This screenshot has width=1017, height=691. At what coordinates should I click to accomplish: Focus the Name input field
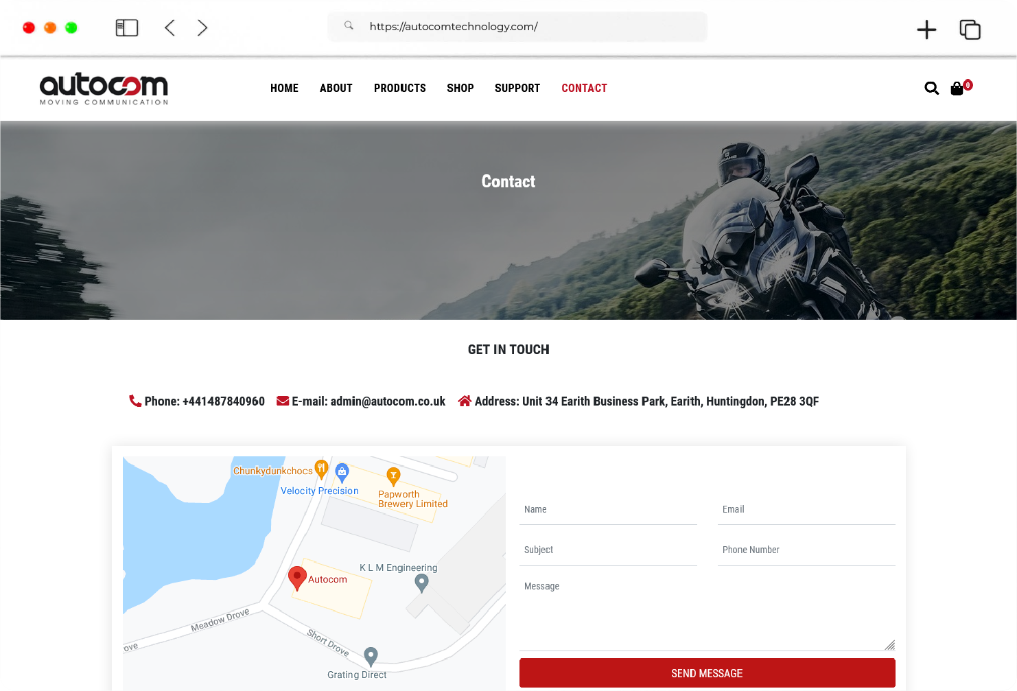click(x=608, y=510)
